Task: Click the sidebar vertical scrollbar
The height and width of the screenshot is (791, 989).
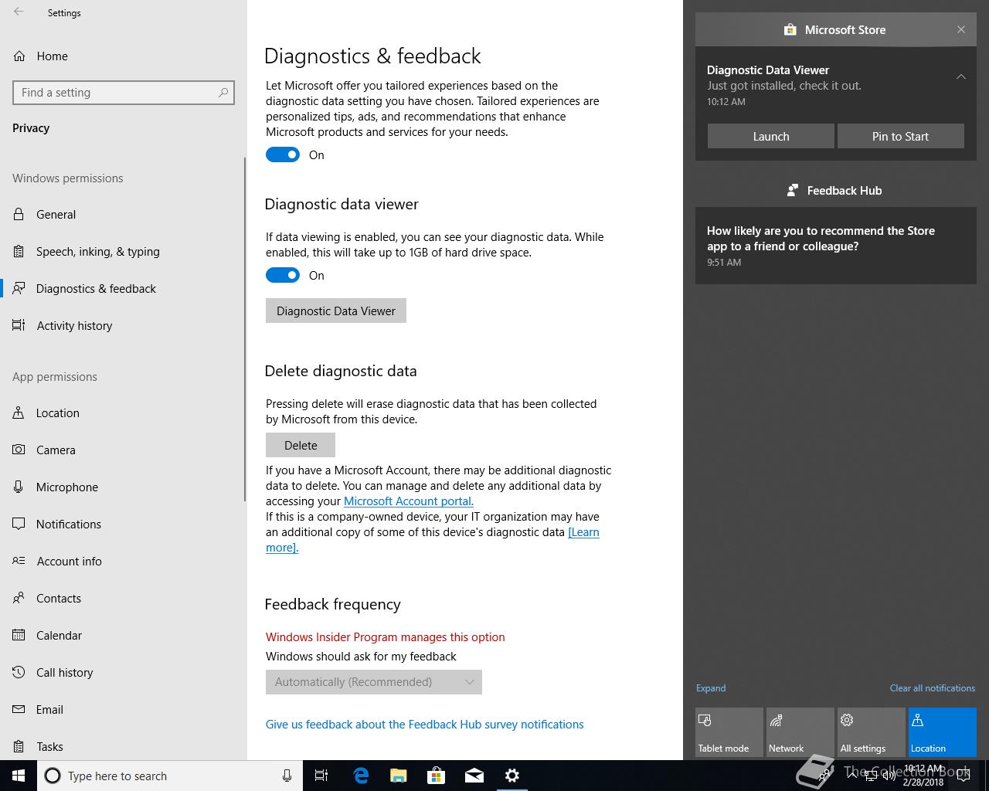Action: [245, 328]
